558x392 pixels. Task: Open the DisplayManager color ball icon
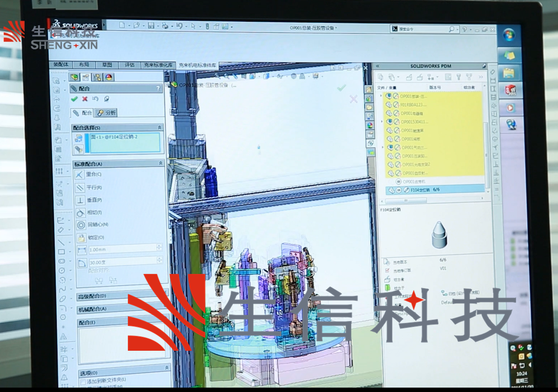109,77
